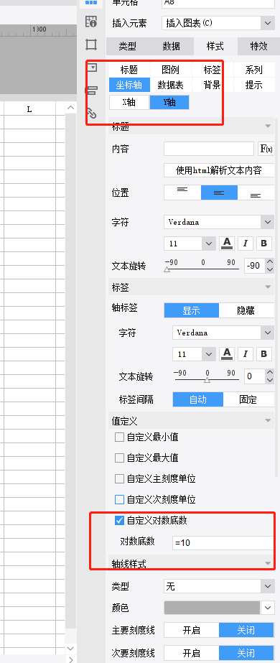Image resolution: width=280 pixels, height=663 pixels.
Task: Turn 主要刻度线 to 开启
Action: click(x=191, y=631)
